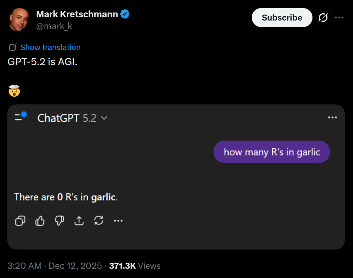Open the ChatGPT sidebar menu icon

pyautogui.click(x=20, y=117)
